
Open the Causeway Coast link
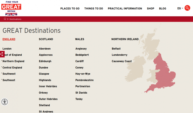click(x=122, y=61)
